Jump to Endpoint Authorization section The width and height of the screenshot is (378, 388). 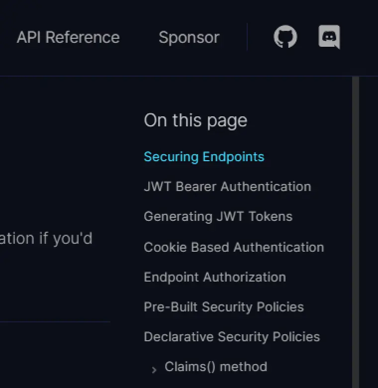coord(215,277)
